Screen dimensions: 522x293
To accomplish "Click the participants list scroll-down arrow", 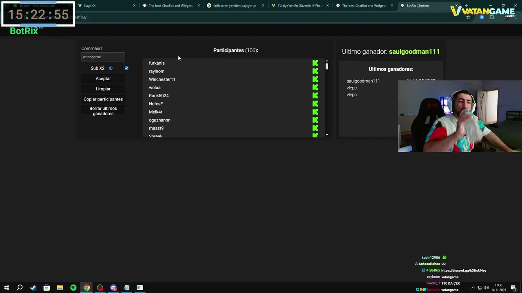I will [x=327, y=135].
